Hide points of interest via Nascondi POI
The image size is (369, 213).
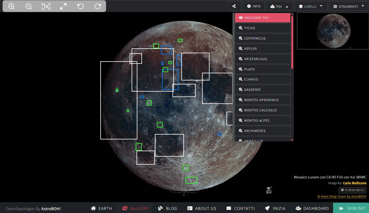[263, 18]
